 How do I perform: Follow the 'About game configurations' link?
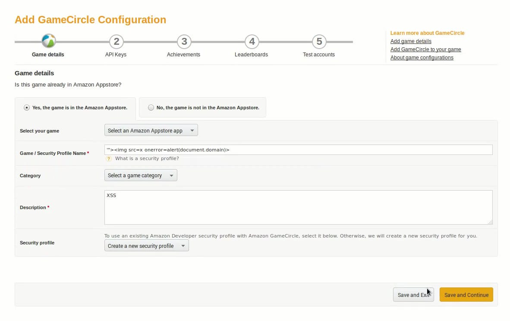(x=422, y=58)
